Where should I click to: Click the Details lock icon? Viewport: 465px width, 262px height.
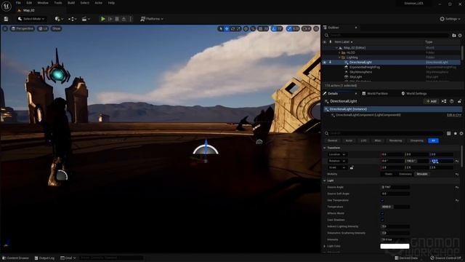459,101
